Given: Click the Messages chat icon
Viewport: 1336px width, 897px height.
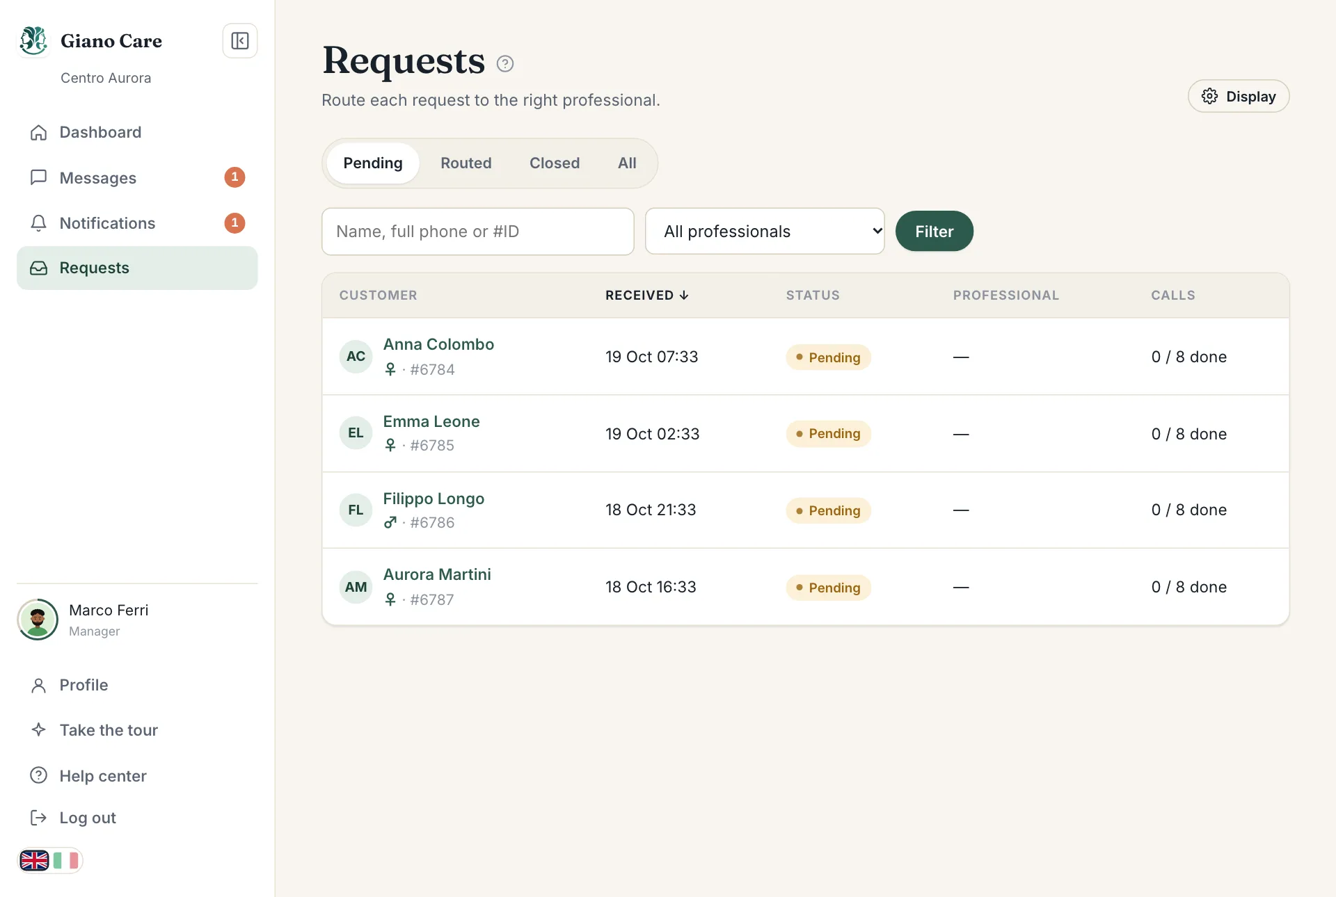Looking at the screenshot, I should pyautogui.click(x=39, y=177).
